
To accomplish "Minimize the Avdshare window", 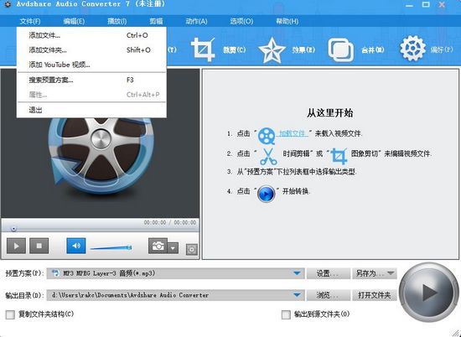I will pyautogui.click(x=409, y=5).
